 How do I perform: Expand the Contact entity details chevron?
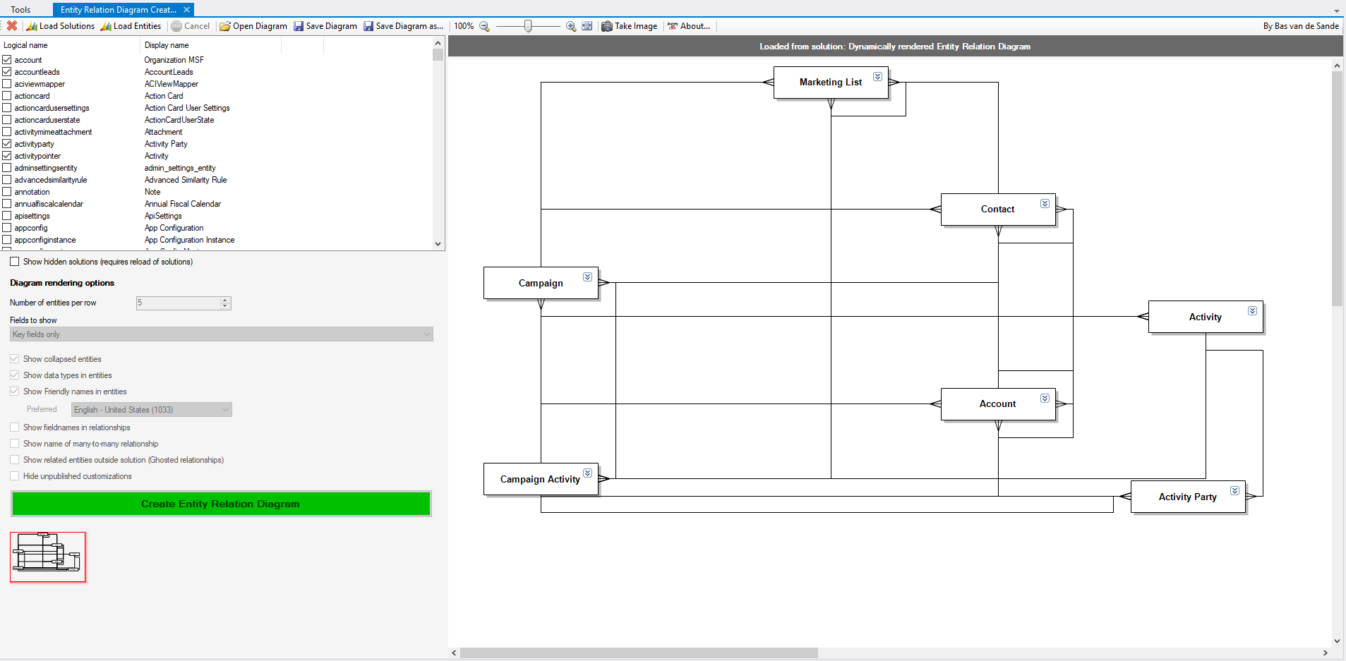click(1045, 203)
